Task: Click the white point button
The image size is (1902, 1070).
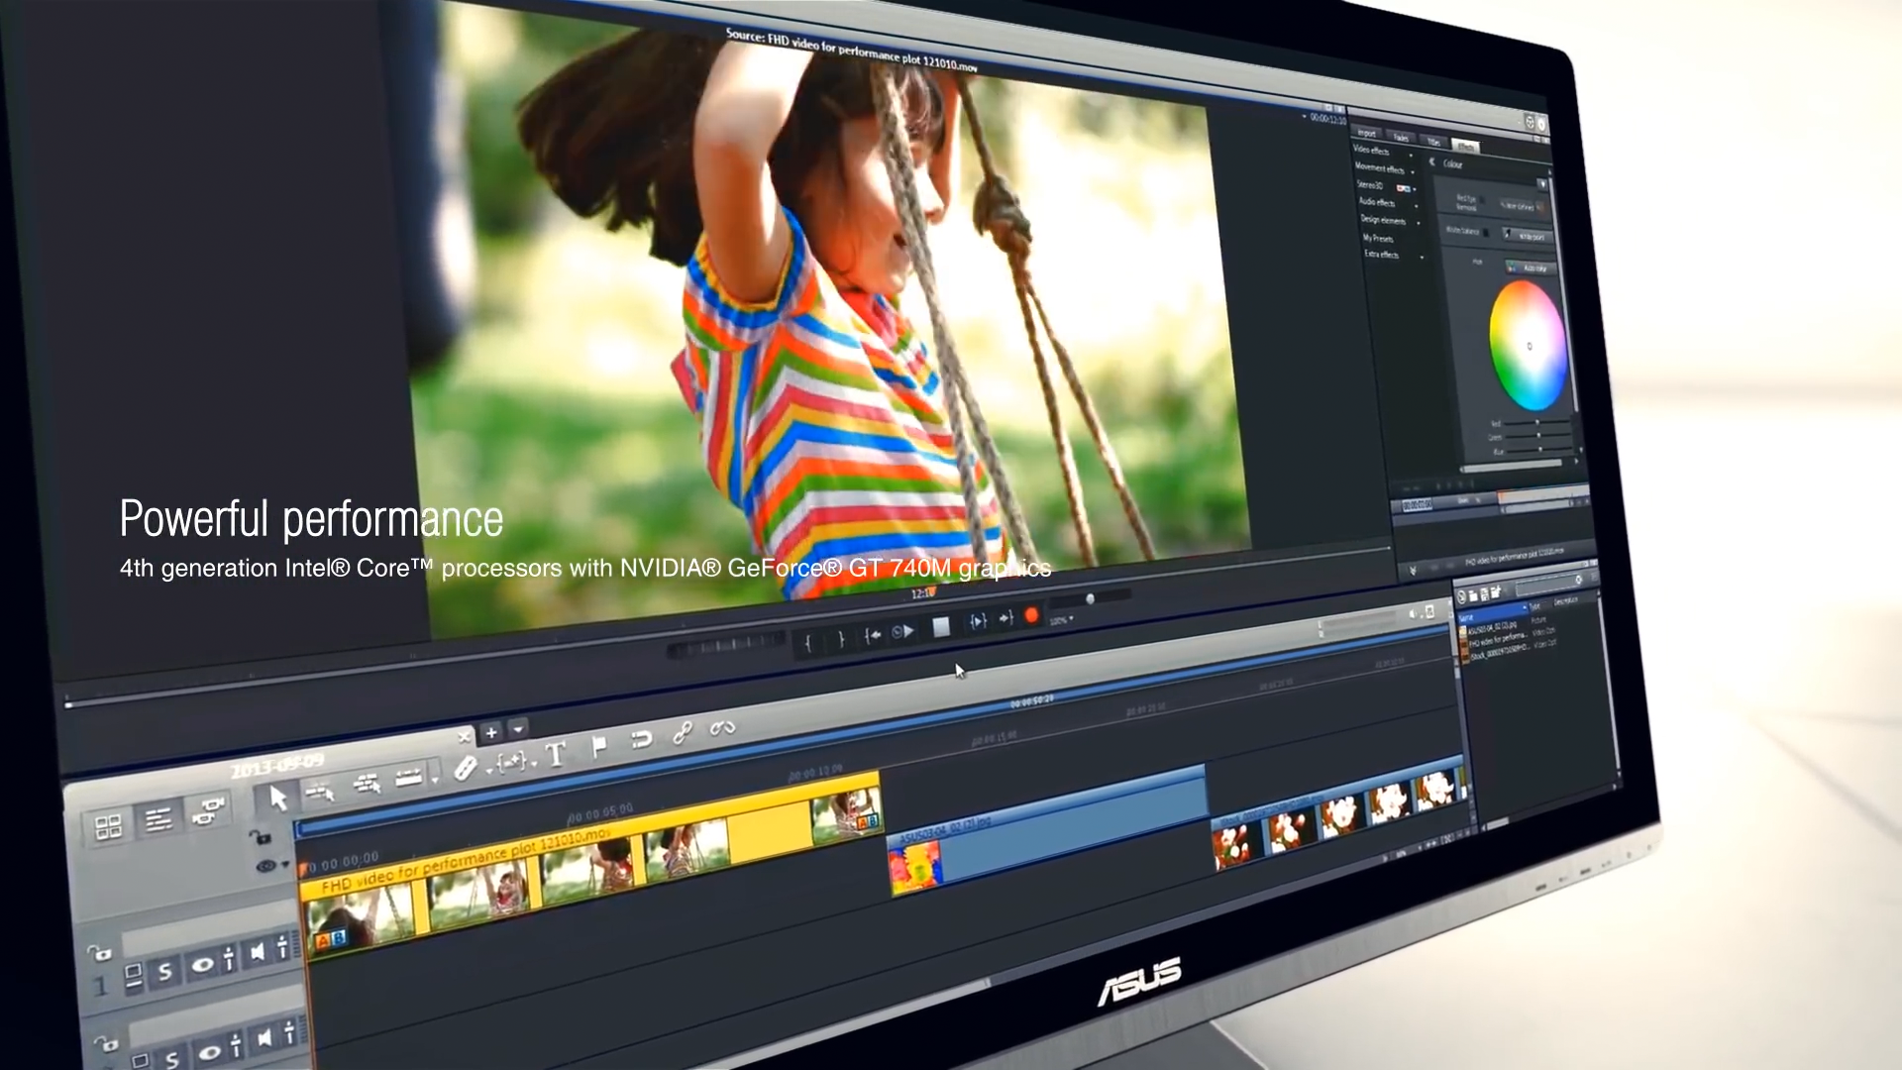Action: pyautogui.click(x=1527, y=236)
